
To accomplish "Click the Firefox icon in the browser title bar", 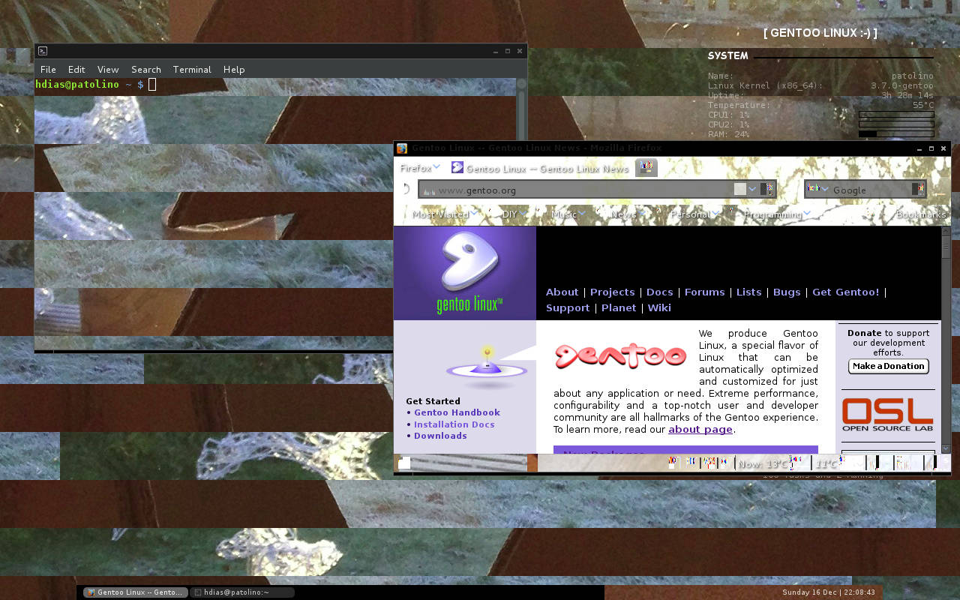I will (x=402, y=148).
